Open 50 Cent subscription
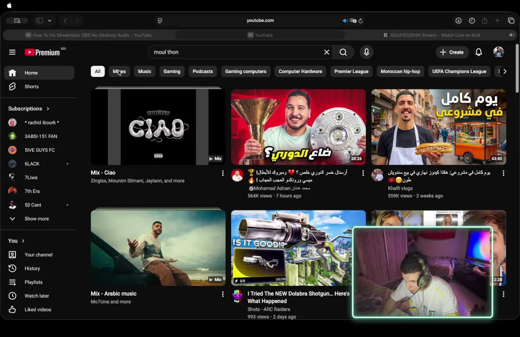The width and height of the screenshot is (520, 337). pos(39,205)
